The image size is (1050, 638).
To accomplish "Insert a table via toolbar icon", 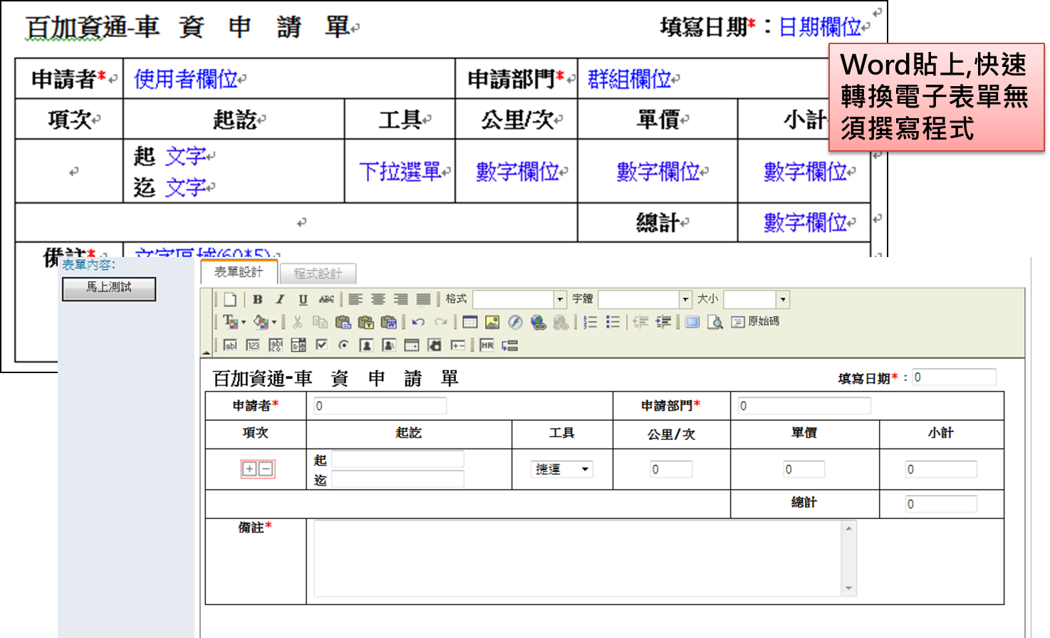I will (470, 323).
